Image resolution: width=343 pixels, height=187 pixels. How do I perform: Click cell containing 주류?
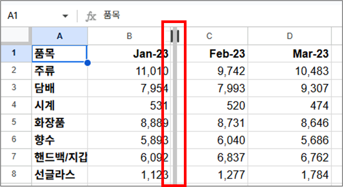point(60,70)
